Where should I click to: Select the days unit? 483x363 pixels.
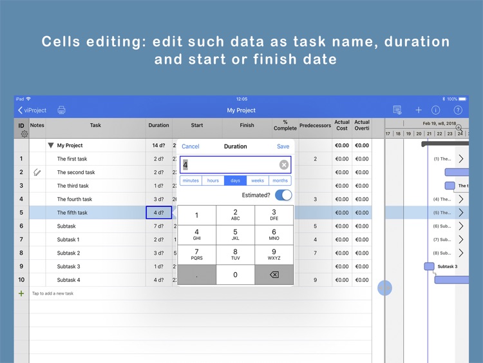pos(235,181)
